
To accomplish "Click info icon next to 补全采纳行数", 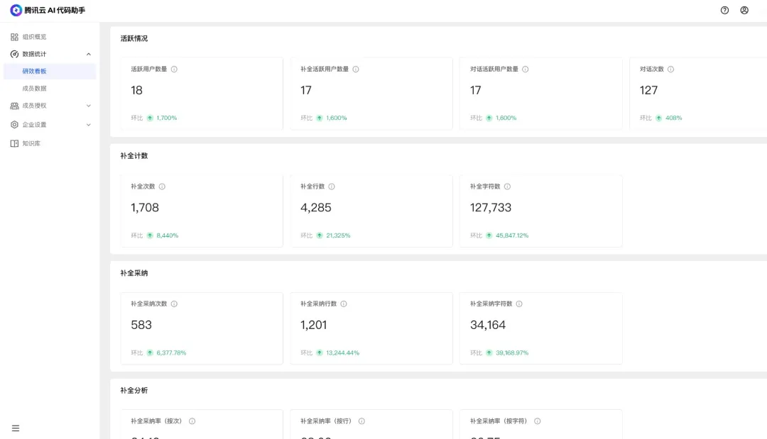I will coord(344,304).
